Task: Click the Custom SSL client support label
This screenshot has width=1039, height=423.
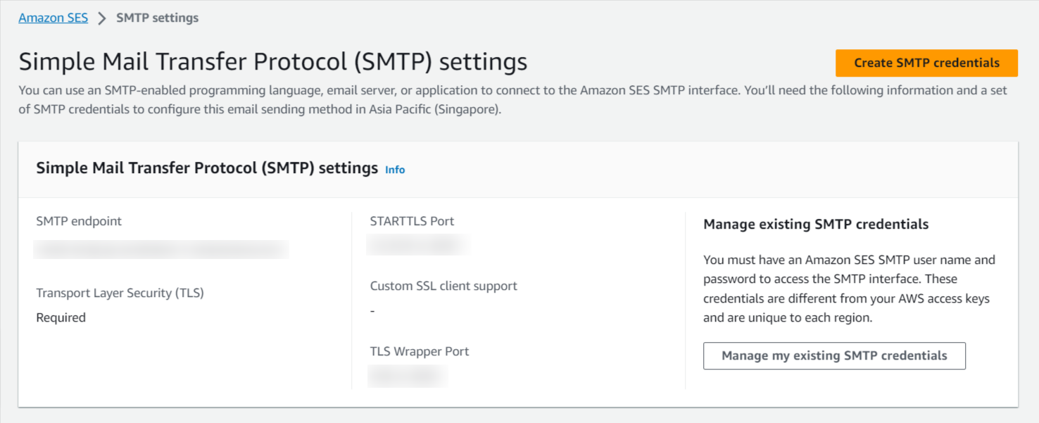Action: tap(443, 286)
